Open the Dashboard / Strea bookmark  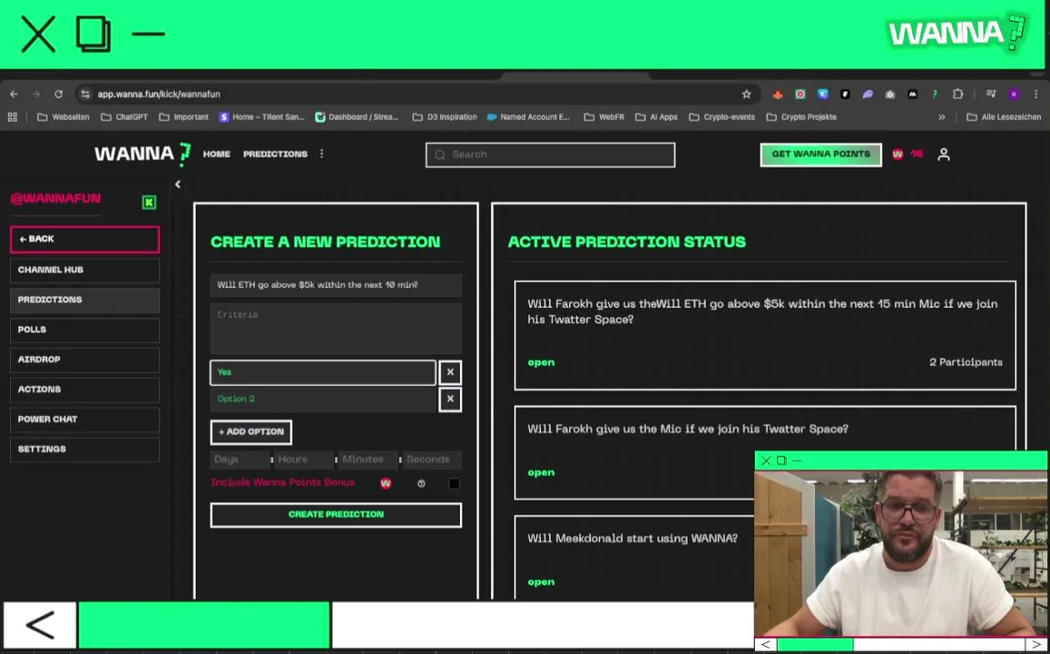click(357, 116)
